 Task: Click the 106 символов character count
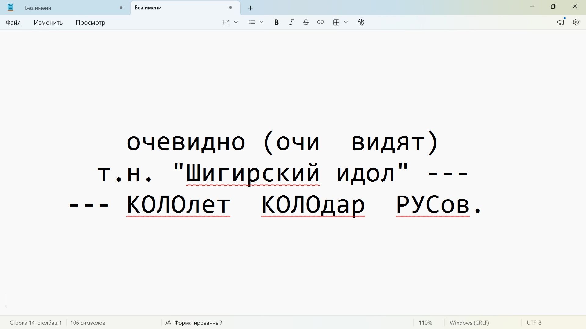[88, 323]
